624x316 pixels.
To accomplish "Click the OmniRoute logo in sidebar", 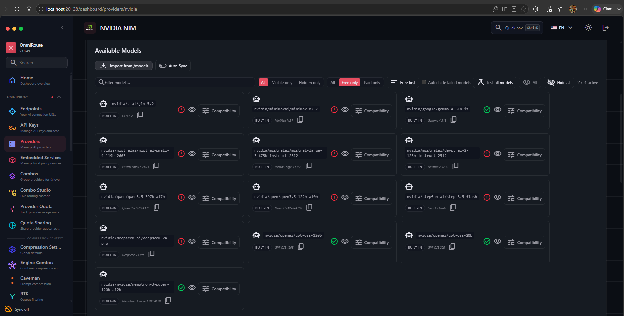I will pyautogui.click(x=11, y=48).
